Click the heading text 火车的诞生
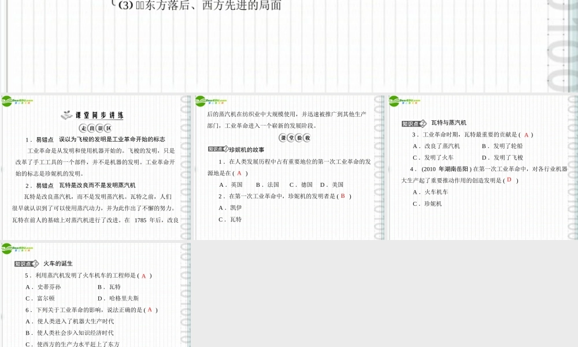 click(58, 263)
